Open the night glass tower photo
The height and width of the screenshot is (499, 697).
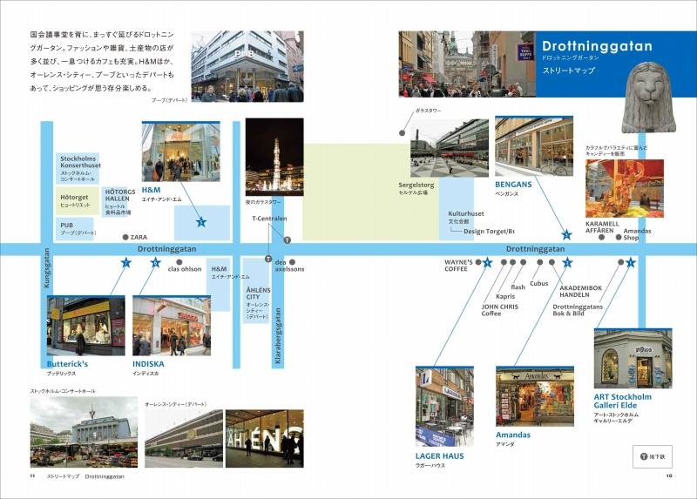pos(274,157)
